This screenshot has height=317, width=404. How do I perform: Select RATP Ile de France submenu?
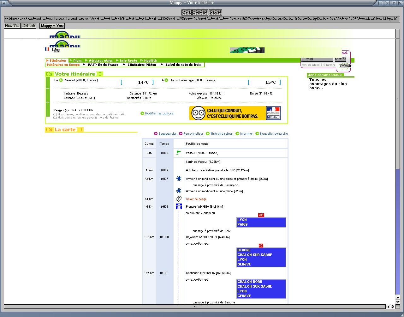pos(103,64)
